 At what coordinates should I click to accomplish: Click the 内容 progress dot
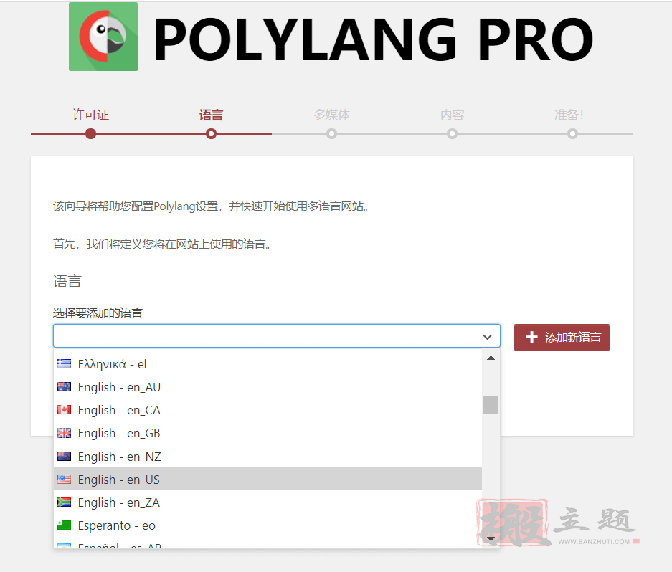coord(452,134)
